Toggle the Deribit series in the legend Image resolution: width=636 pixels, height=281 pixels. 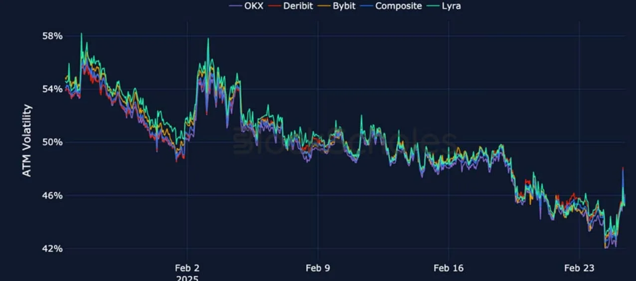tap(290, 6)
